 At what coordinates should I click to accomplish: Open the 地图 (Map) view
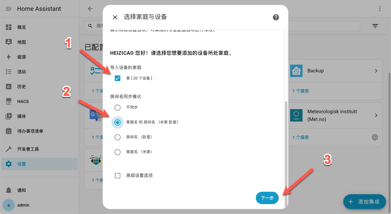(21, 42)
